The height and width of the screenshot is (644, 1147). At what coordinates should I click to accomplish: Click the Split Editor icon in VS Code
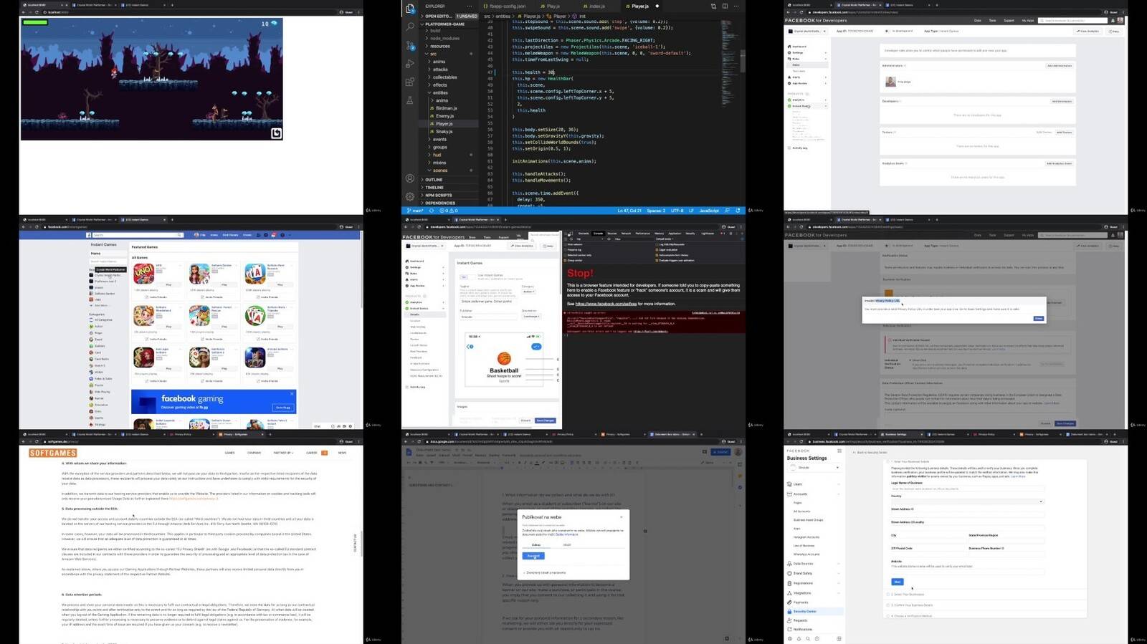[x=725, y=6]
